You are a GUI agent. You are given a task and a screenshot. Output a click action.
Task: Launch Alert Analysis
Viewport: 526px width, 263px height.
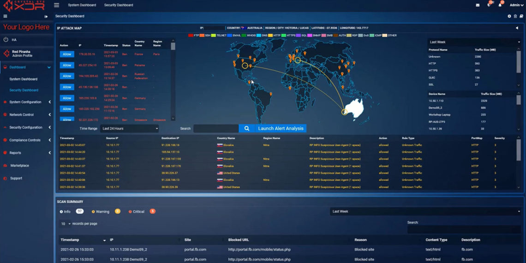(281, 128)
